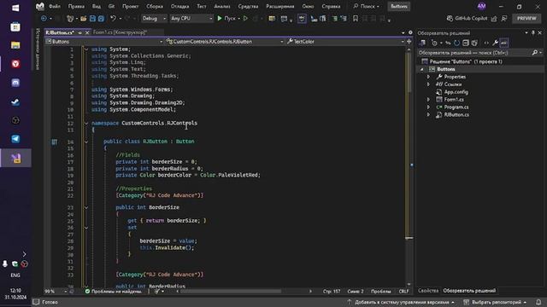The image size is (547, 307).
Task: Toggle the highlighted toolbar button before comment icons
Action: click(302, 19)
